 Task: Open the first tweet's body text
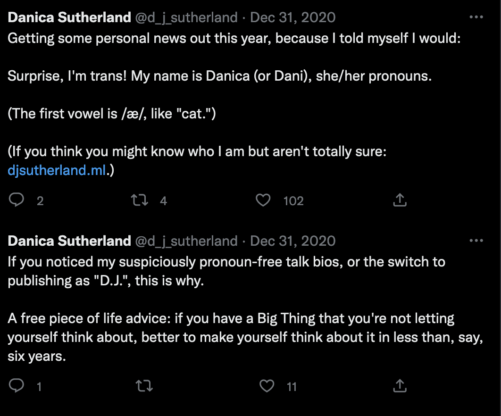[x=219, y=76]
